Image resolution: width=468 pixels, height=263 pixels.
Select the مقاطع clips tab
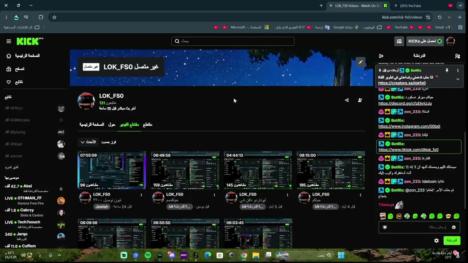tap(147, 125)
